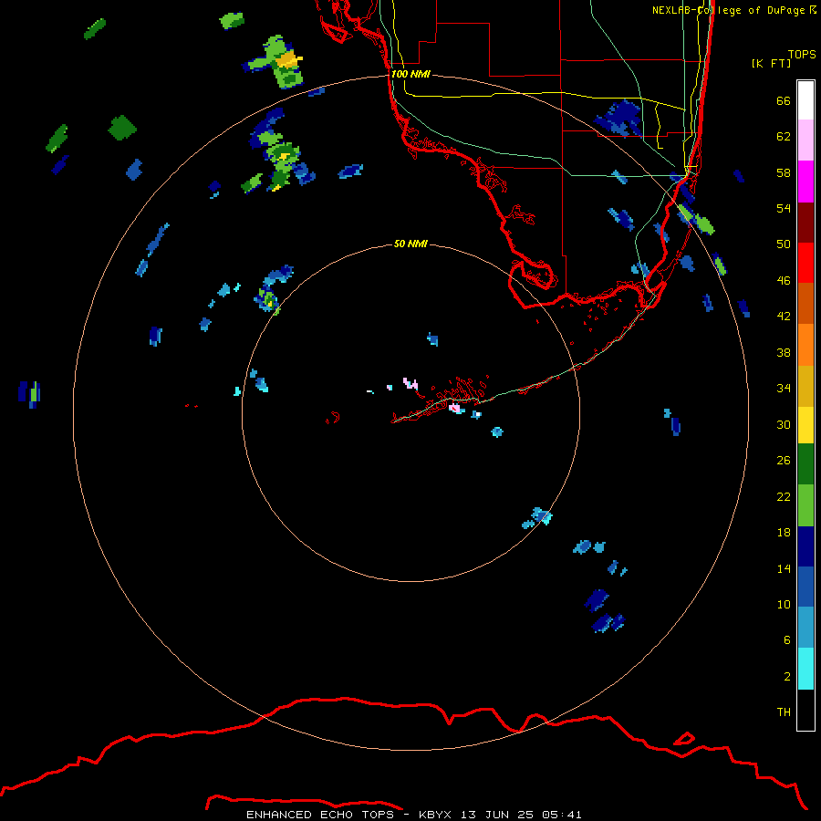Viewport: 821px width, 821px height.
Task: Click the "6" scale label
Action: [787, 640]
